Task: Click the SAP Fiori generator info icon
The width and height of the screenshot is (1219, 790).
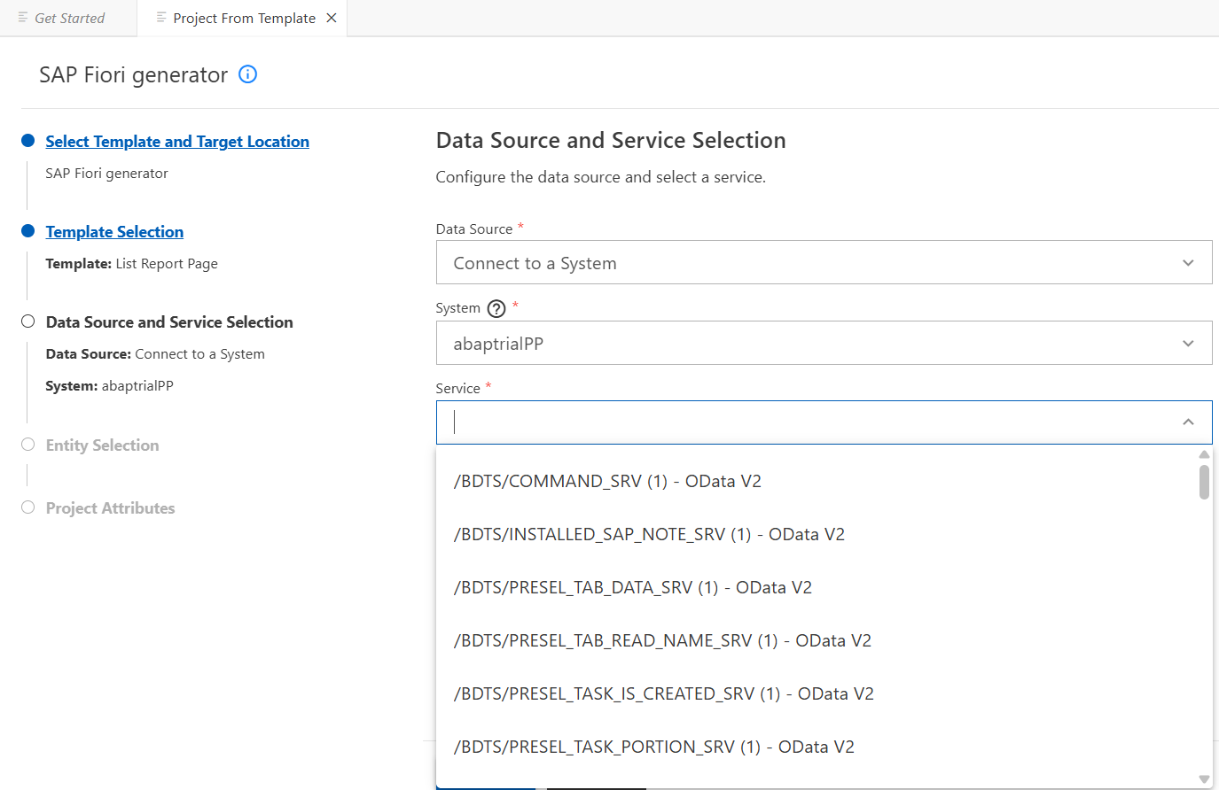Action: pos(248,74)
